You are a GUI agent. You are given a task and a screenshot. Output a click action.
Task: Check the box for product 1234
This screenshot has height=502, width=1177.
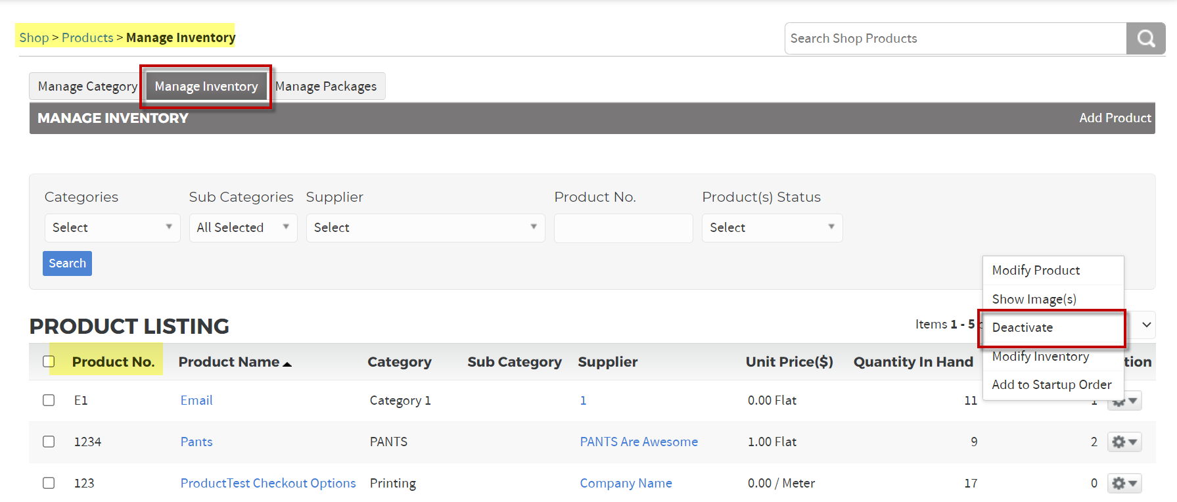(x=49, y=442)
